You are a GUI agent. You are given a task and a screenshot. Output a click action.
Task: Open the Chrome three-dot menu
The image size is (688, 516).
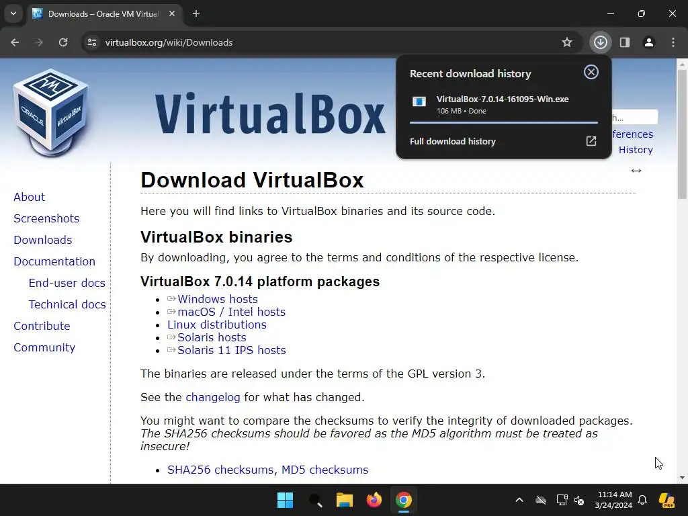point(673,42)
